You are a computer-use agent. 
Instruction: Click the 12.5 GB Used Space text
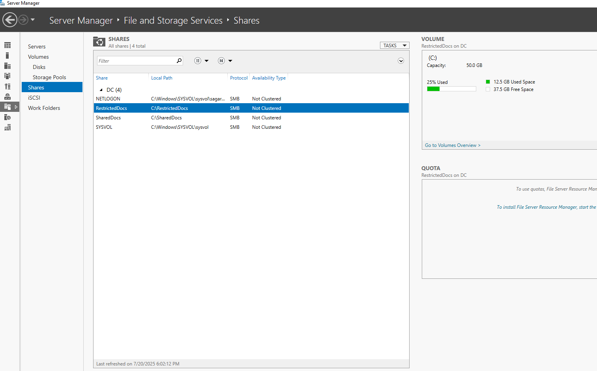coord(514,82)
